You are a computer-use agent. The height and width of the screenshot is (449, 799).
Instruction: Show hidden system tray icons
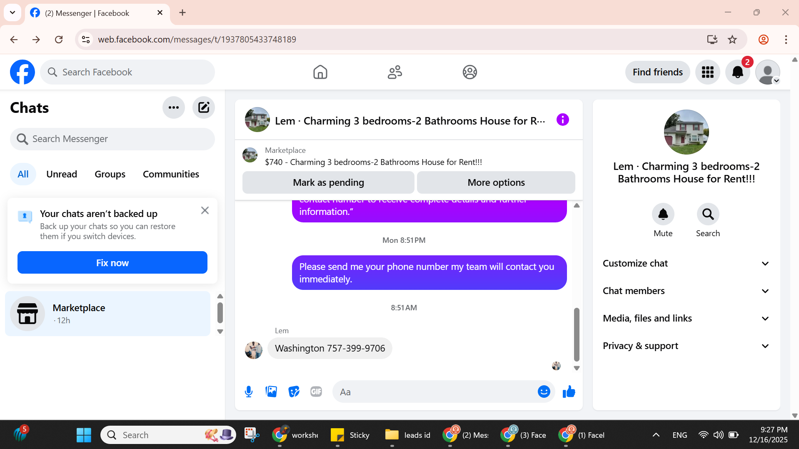click(656, 435)
